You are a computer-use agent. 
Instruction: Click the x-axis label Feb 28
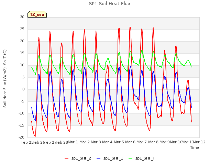(x=62, y=142)
